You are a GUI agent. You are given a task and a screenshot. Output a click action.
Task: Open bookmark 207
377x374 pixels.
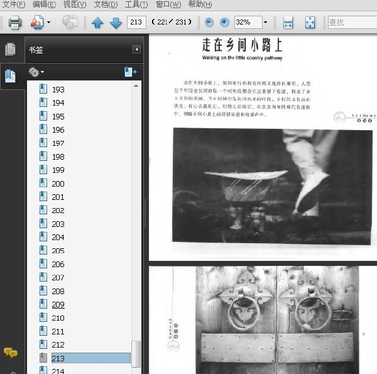[x=58, y=278]
